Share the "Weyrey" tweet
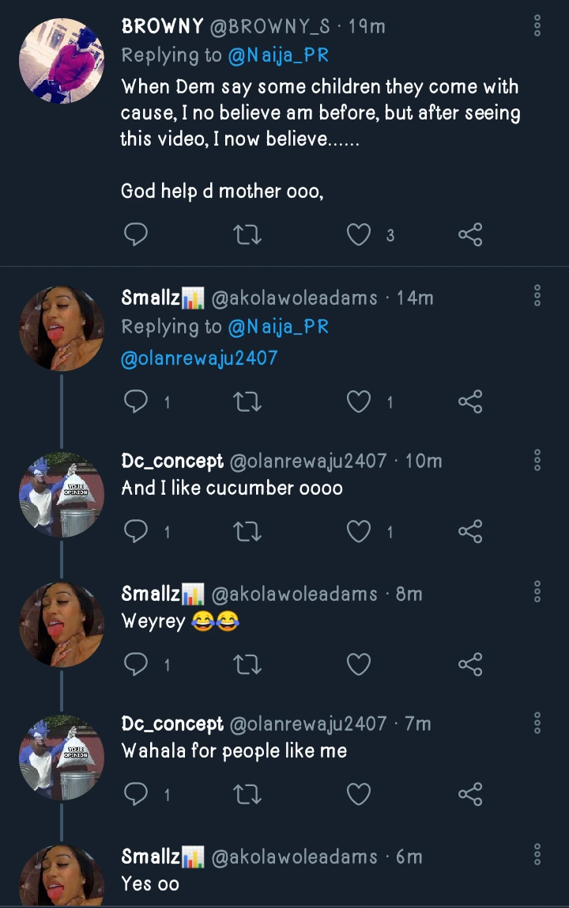This screenshot has width=569, height=908. click(x=470, y=664)
